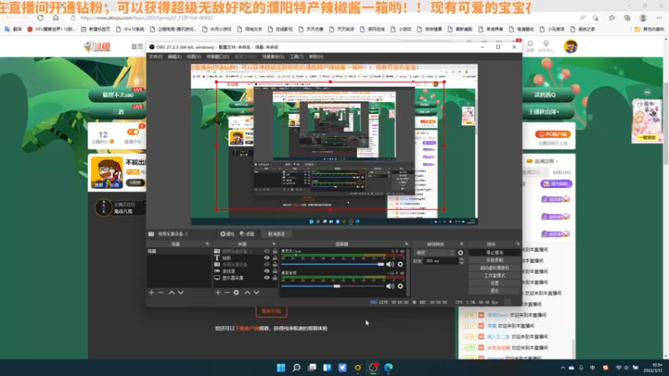
Task: Open the Douyu user avatar at the top right
Action: point(570,46)
